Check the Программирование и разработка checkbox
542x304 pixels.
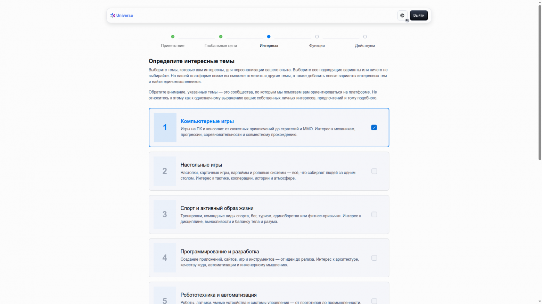(x=374, y=258)
